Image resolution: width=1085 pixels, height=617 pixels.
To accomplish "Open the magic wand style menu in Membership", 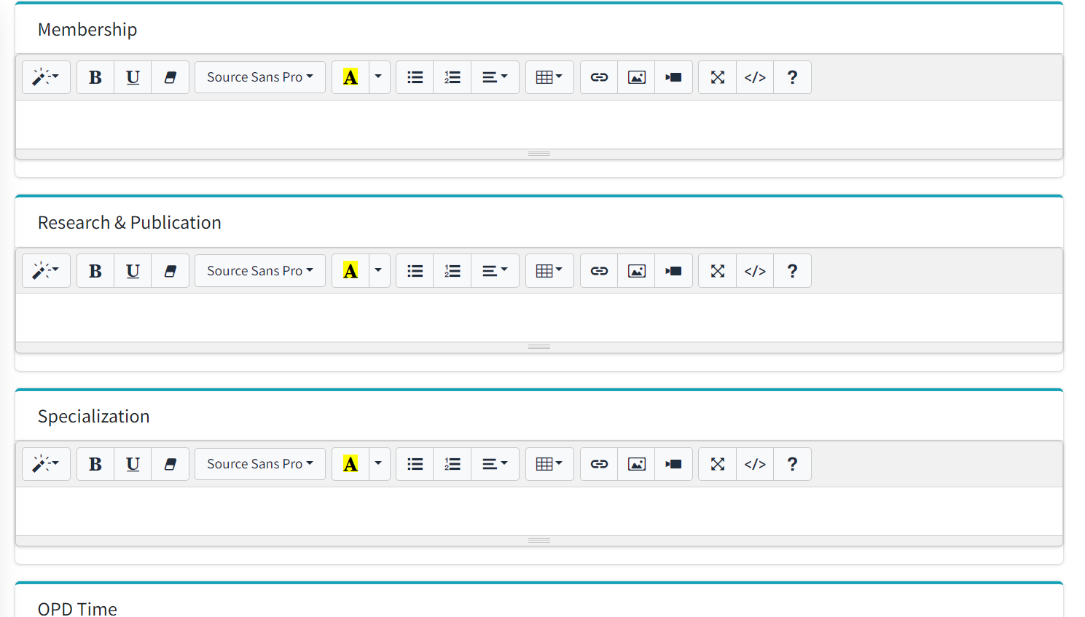I will [46, 77].
